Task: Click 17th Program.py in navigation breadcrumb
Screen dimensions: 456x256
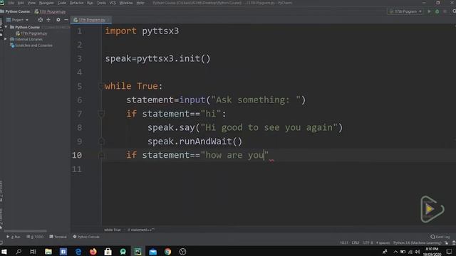Action: pos(50,11)
